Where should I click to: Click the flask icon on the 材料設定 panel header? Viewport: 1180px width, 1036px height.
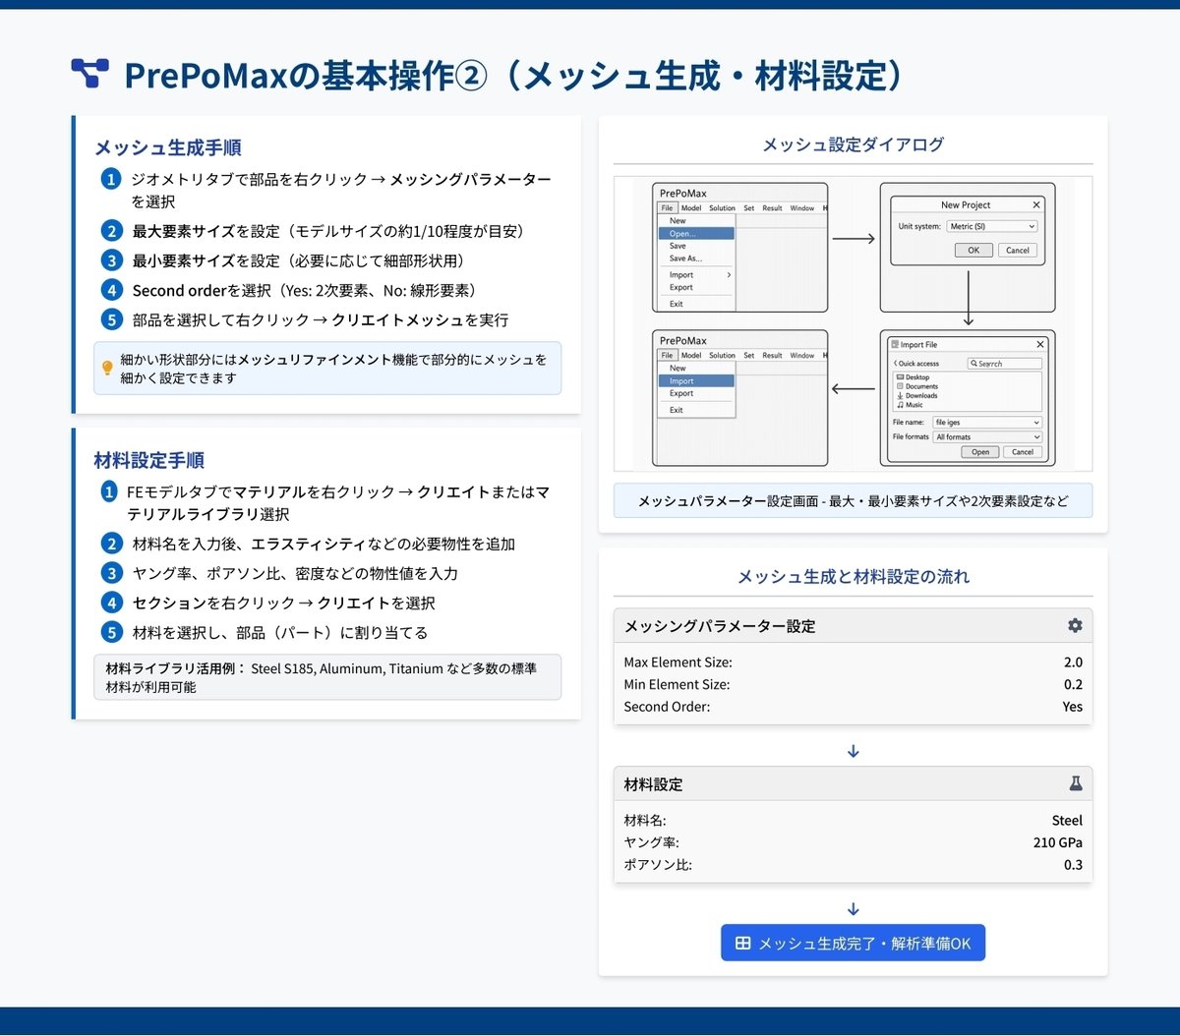pyautogui.click(x=1076, y=783)
